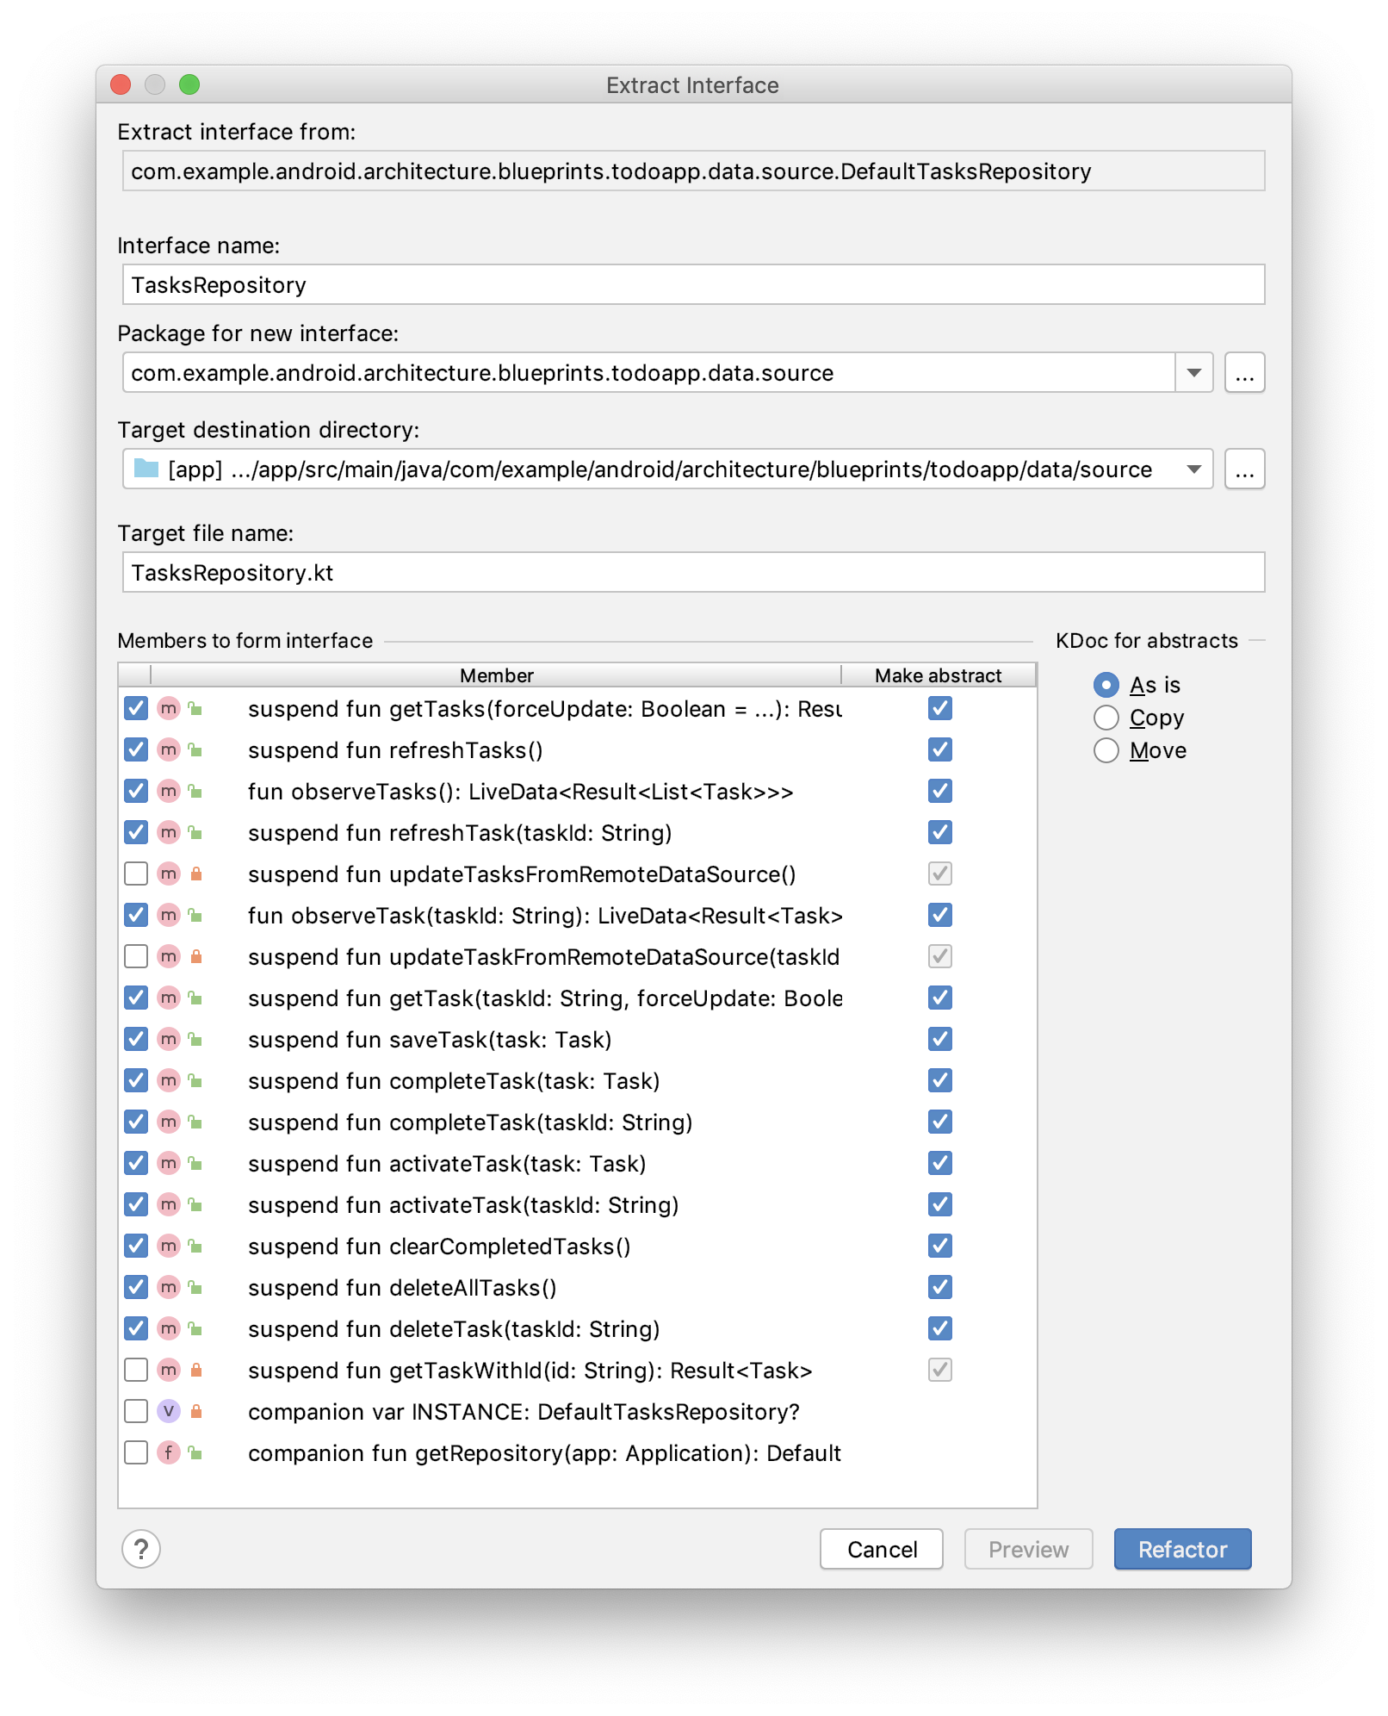Choose the Move KDoc radio option
Viewport: 1388px width, 1716px height.
(1106, 750)
